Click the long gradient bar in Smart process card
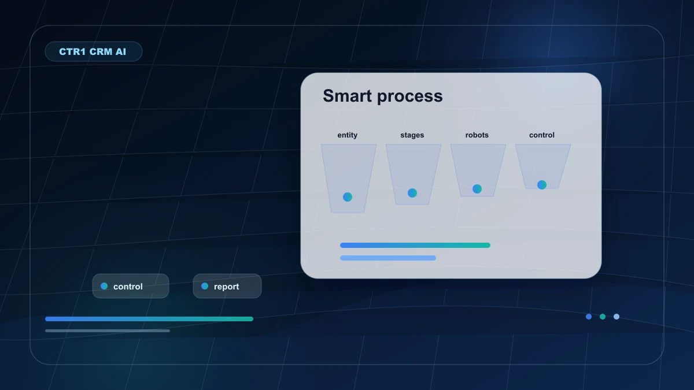 (415, 245)
